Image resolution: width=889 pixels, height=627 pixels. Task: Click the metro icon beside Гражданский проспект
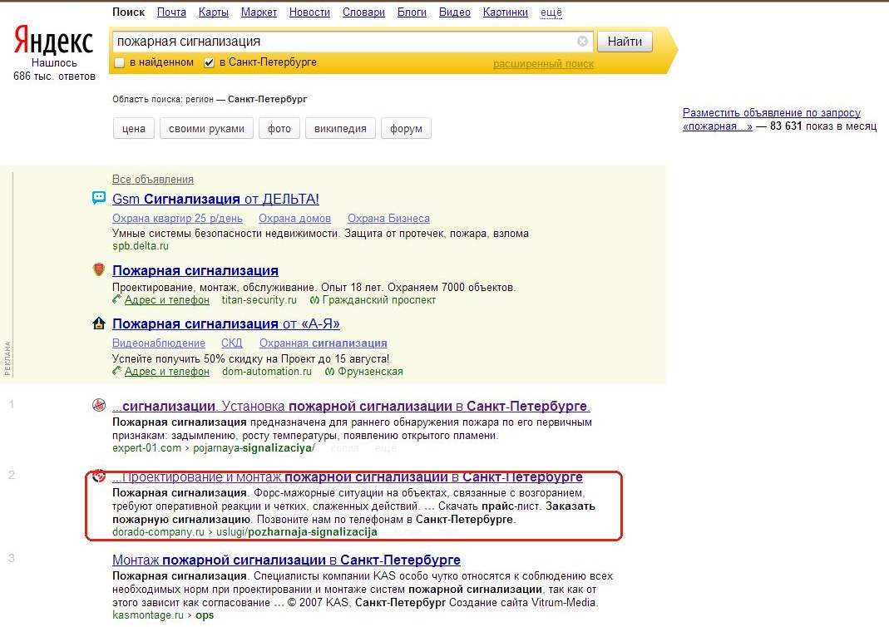click(314, 300)
